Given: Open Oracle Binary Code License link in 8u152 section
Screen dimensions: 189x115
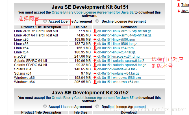Looking at the screenshot, I should (x=93, y=98).
